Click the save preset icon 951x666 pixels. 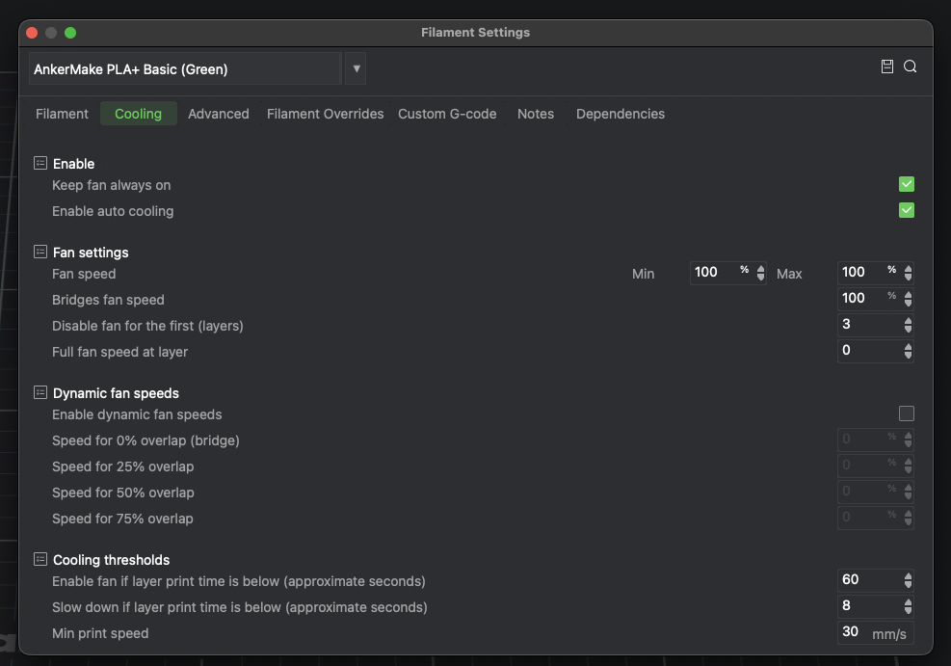[x=886, y=67]
